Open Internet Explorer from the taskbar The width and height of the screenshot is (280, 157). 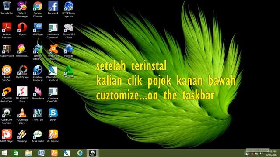[x=80, y=153]
